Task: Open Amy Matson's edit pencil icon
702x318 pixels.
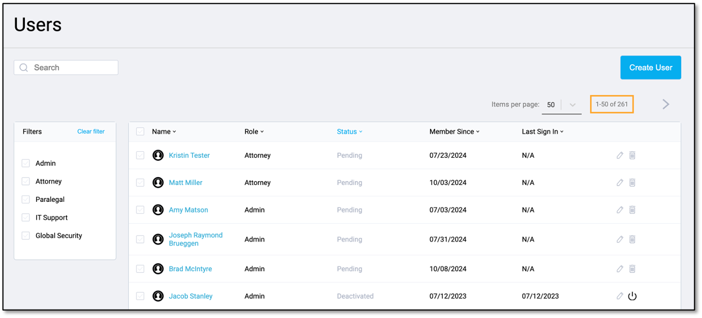Action: [x=620, y=210]
